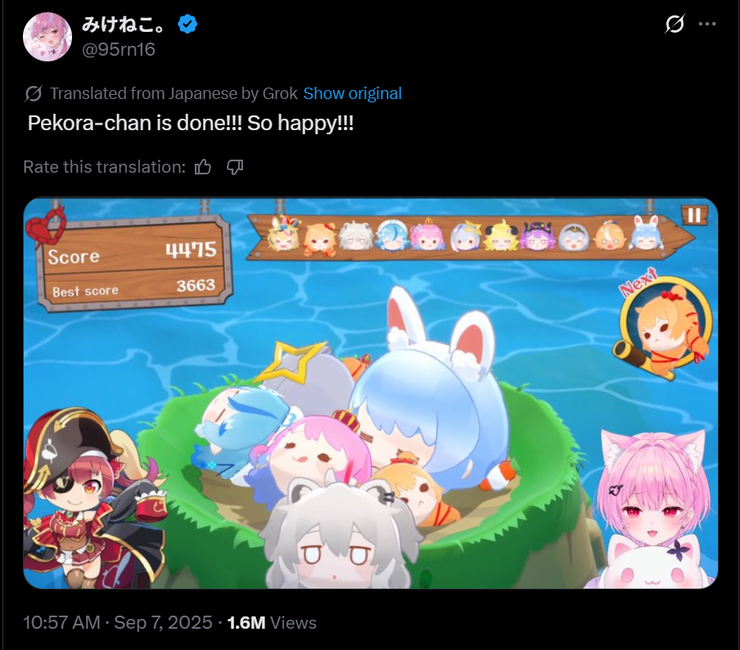Click the thumbs up translation rating
740x650 pixels.
pos(203,167)
